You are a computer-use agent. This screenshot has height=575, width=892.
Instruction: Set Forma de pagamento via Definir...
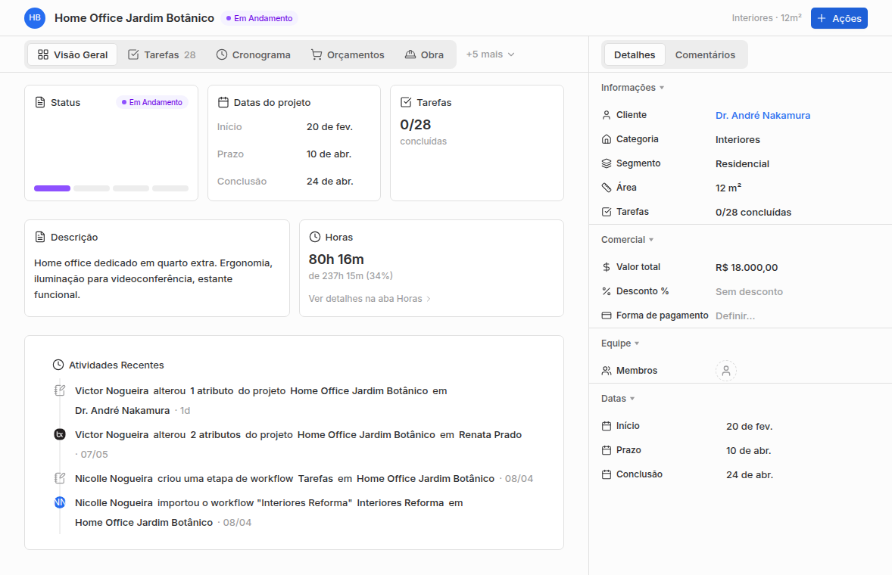coord(735,316)
